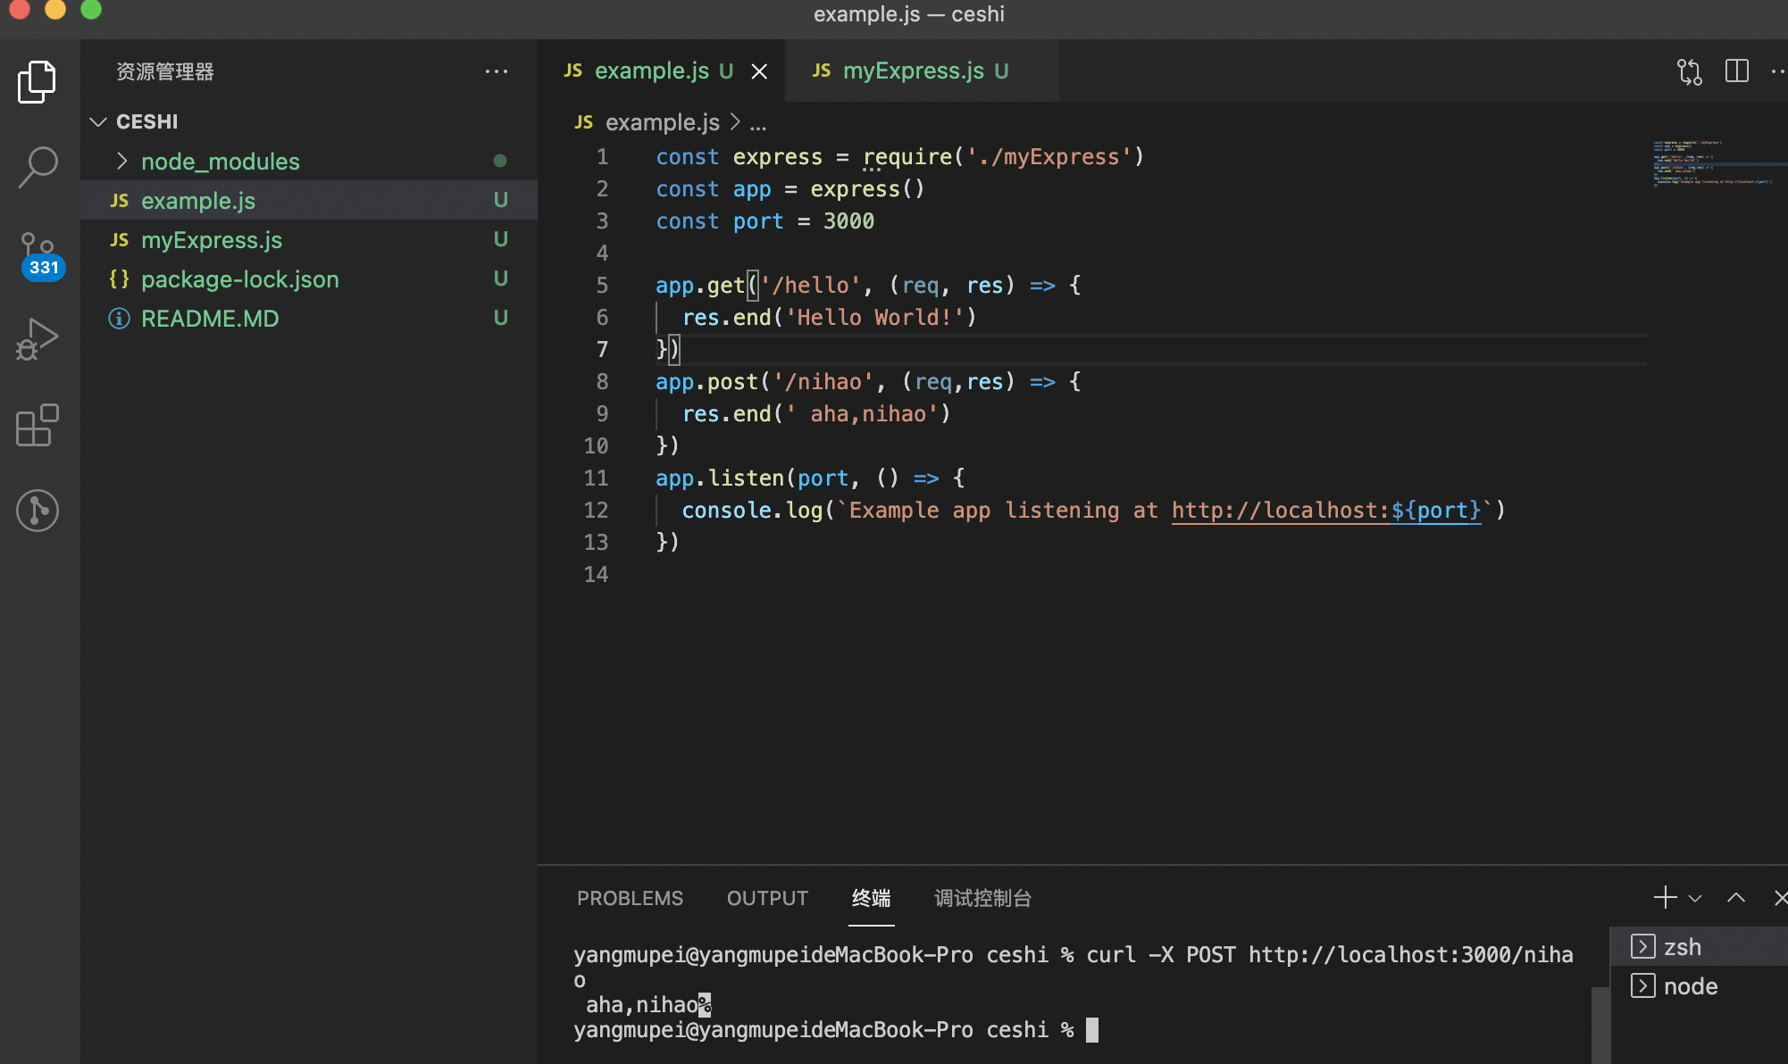Open the Git Graph icon in activity bar
This screenshot has width=1788, height=1064.
click(x=38, y=511)
